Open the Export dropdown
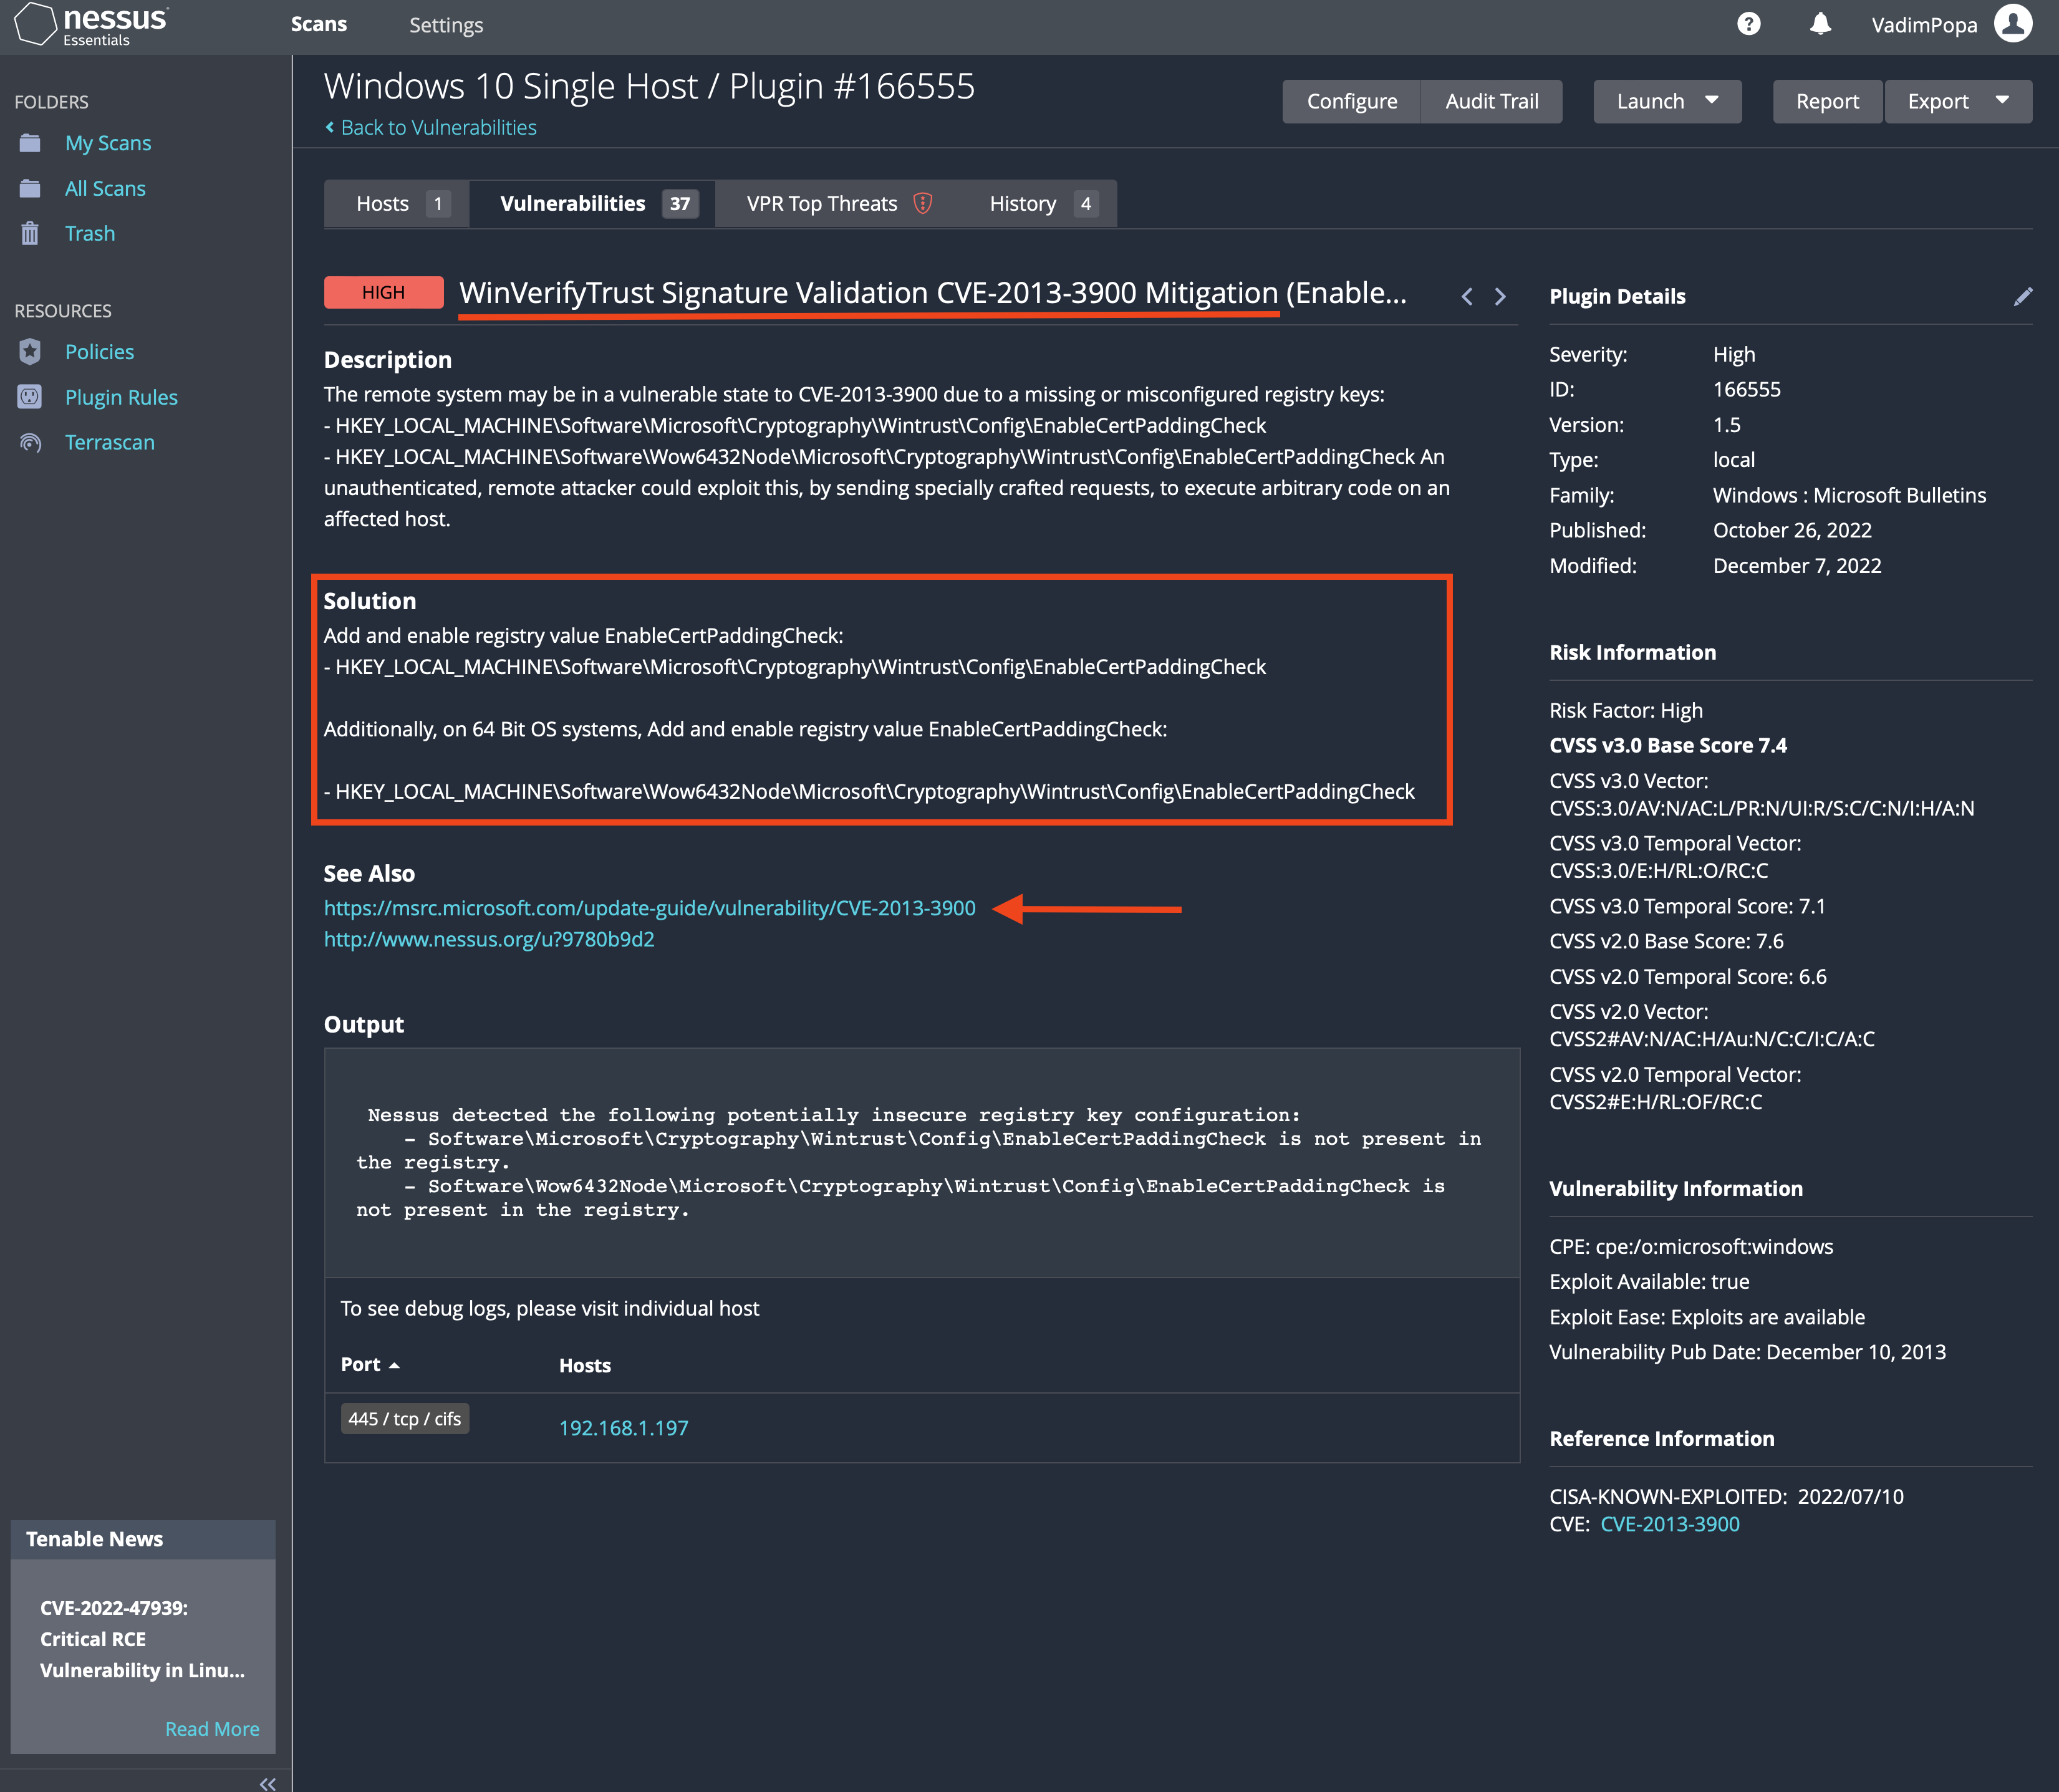Image resolution: width=2059 pixels, height=1792 pixels. [x=1956, y=101]
